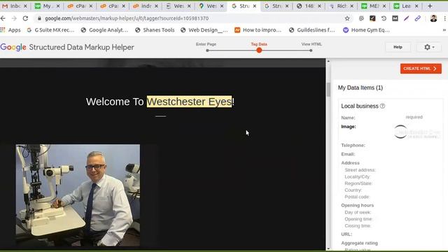
Task: Switch to the first cPanel tab
Action: pos(80,6)
